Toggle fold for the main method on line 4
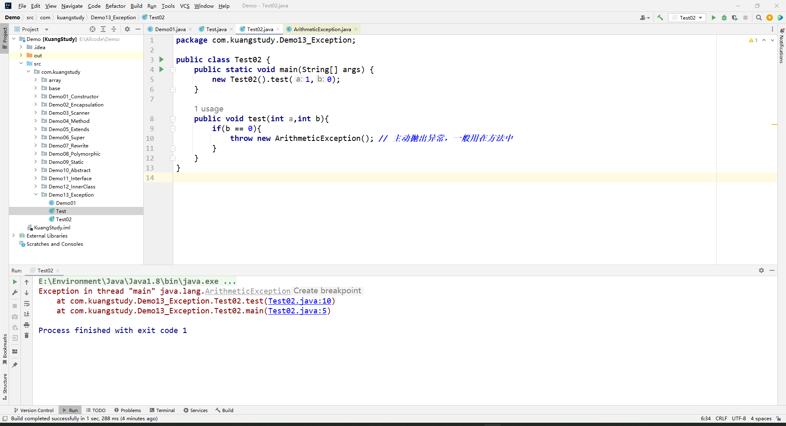 point(173,70)
